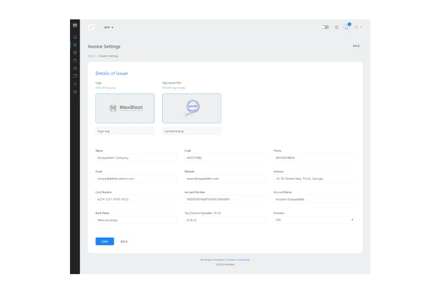Open the Direction LTR dropdown

point(314,220)
